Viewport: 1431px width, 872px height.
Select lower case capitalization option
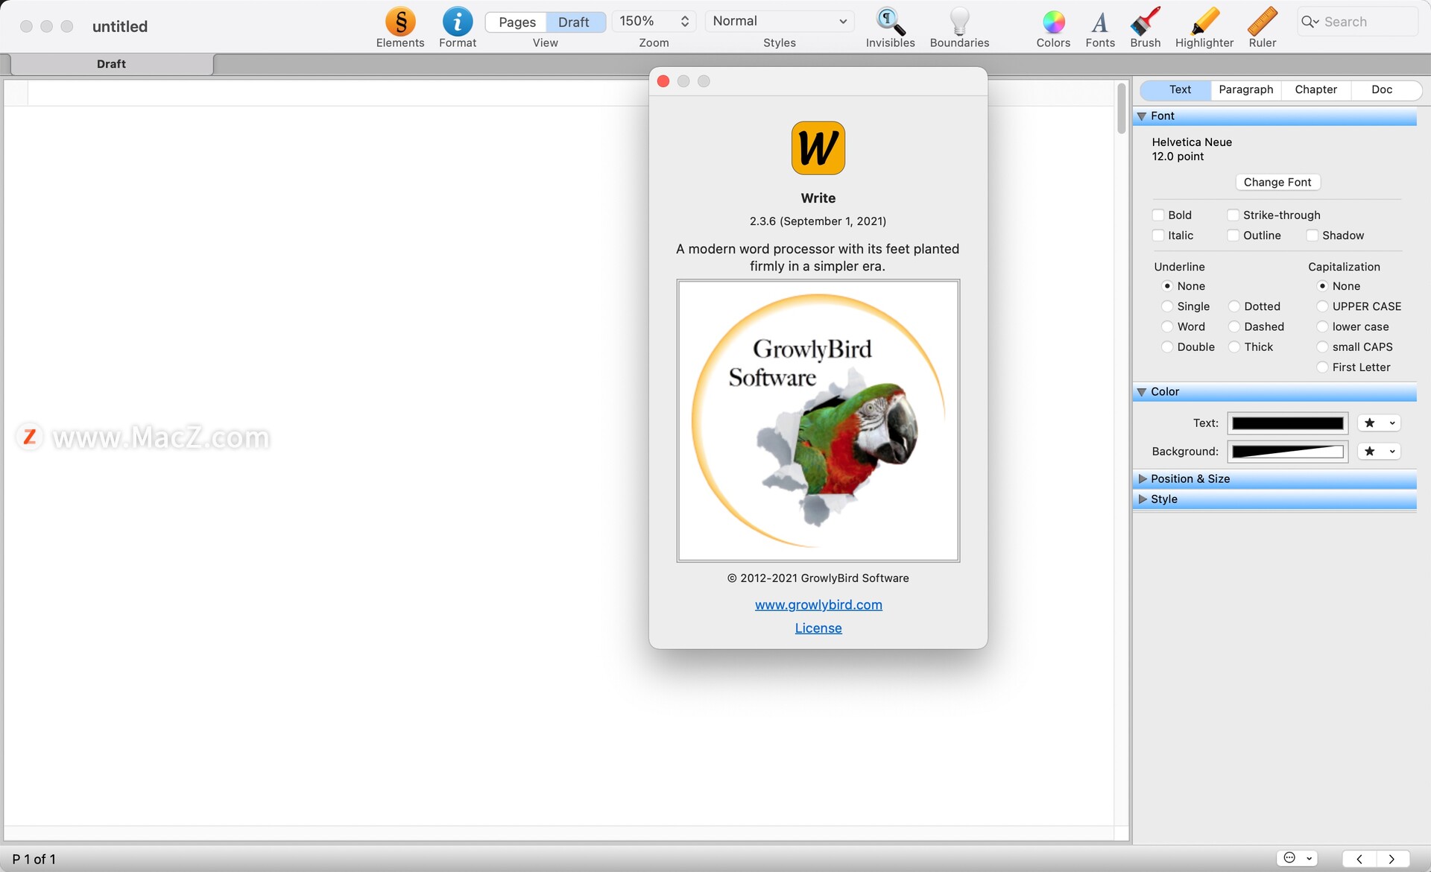[1322, 326]
